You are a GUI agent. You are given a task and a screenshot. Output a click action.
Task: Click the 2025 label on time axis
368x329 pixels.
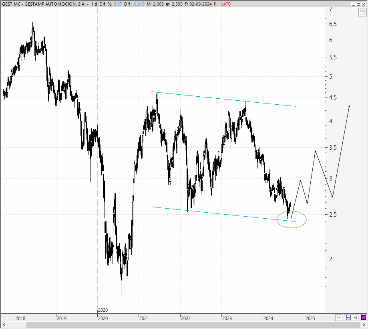(x=310, y=319)
